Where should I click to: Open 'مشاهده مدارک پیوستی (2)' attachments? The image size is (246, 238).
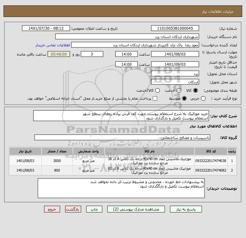(x=136, y=209)
